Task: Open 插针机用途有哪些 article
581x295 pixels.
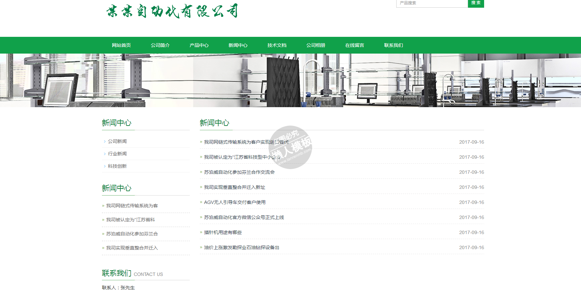Action: (223, 232)
